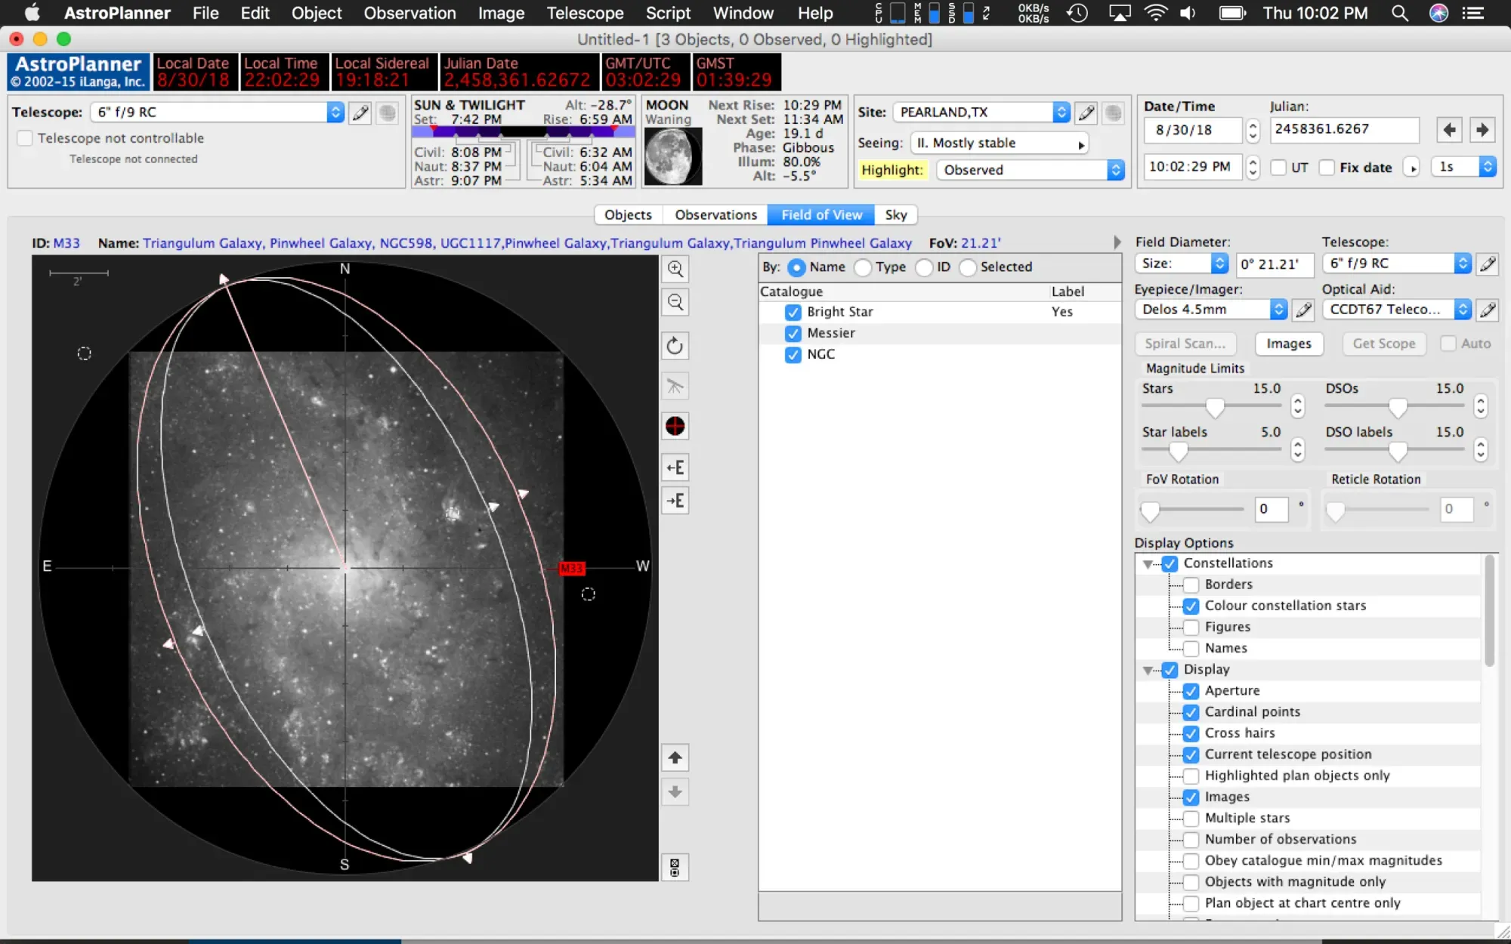Edit the telescope with the pencil icon
This screenshot has height=944, width=1511.
click(360, 113)
